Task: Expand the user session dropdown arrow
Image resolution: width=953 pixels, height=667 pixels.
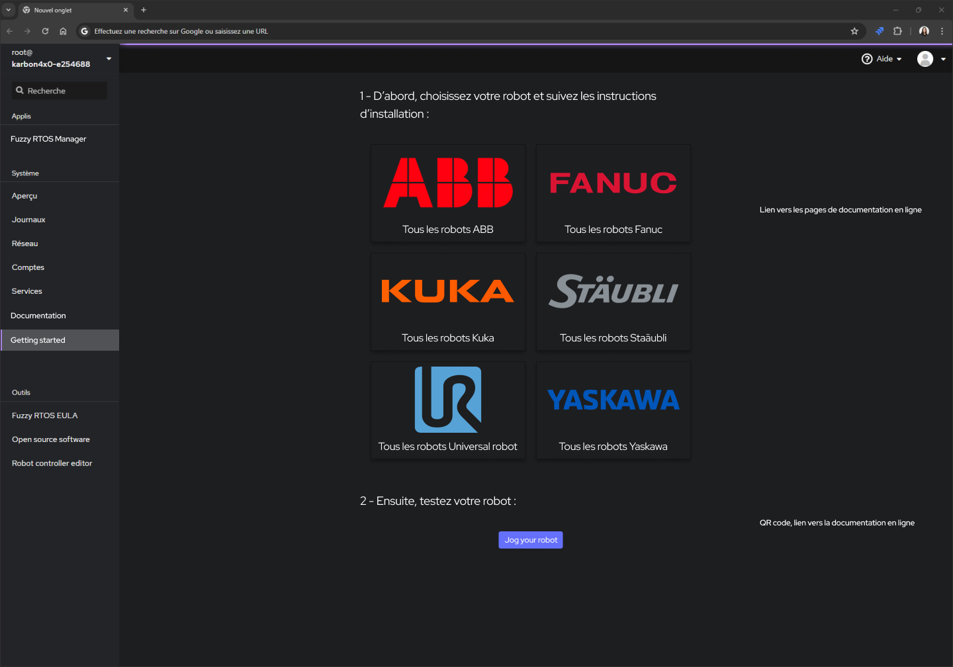Action: coord(943,60)
